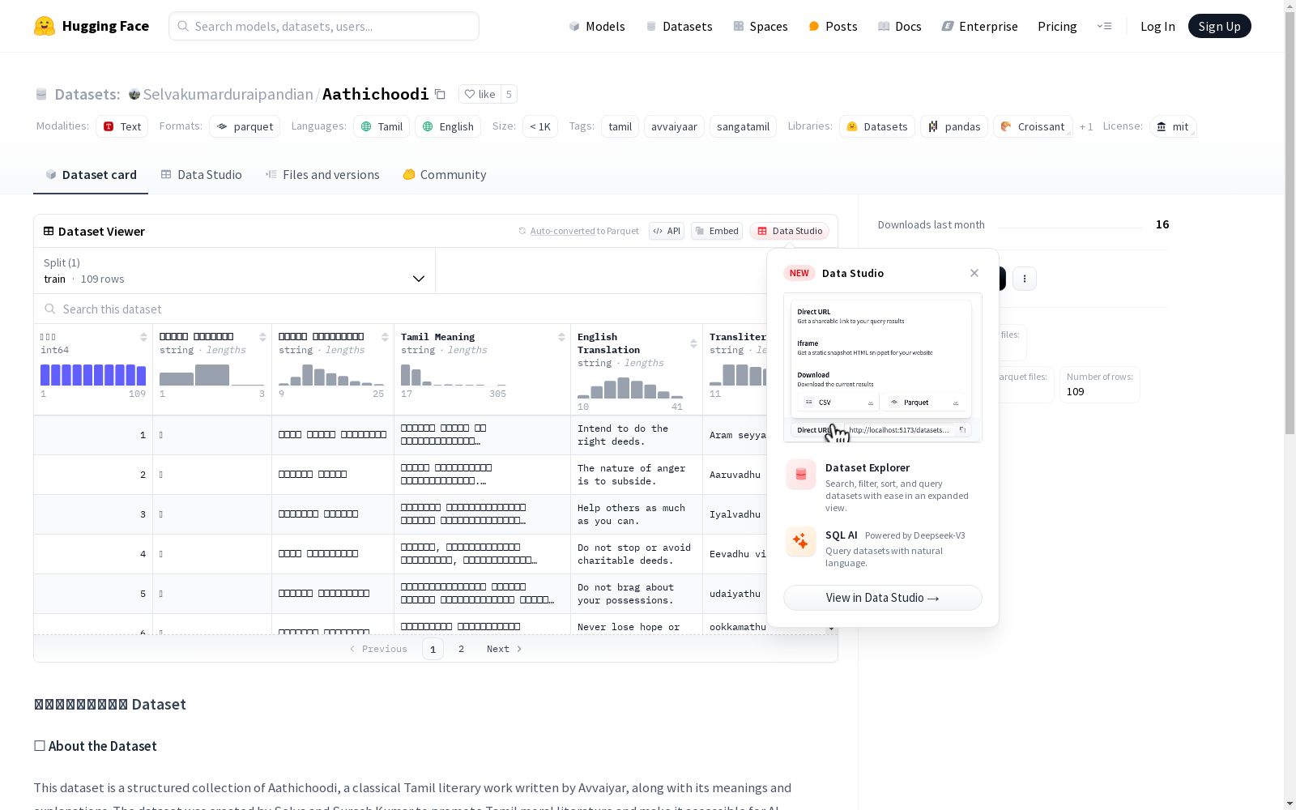This screenshot has width=1296, height=810.
Task: Open the navigation overflow menu icon
Action: (1104, 26)
